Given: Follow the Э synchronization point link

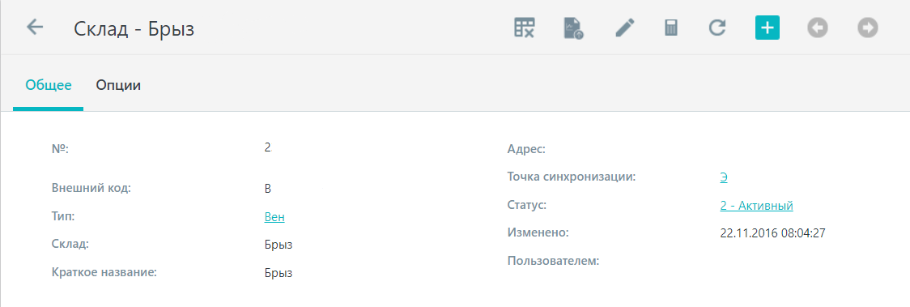Looking at the screenshot, I should 724,177.
